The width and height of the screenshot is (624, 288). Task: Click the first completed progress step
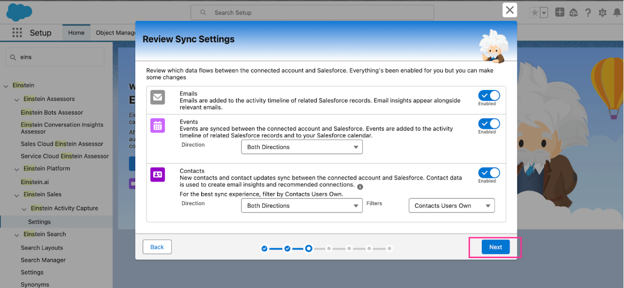(264, 248)
